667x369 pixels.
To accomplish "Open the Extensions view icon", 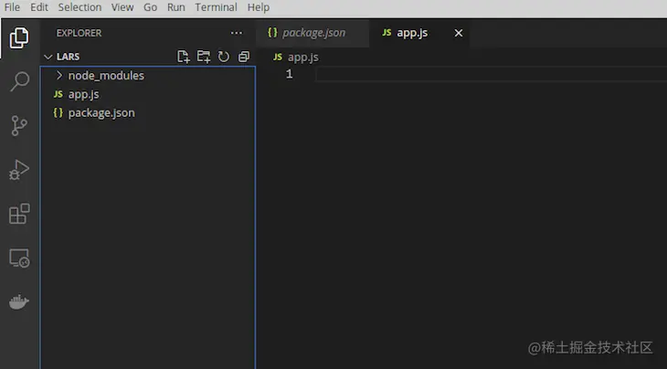I will click(x=19, y=214).
